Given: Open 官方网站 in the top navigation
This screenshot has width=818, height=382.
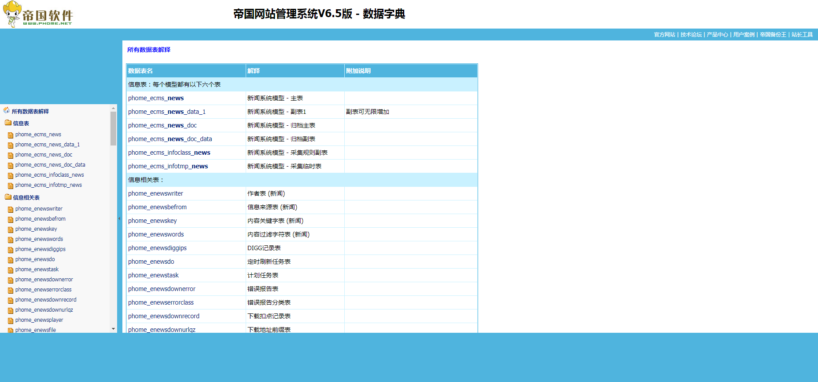Looking at the screenshot, I should (664, 35).
